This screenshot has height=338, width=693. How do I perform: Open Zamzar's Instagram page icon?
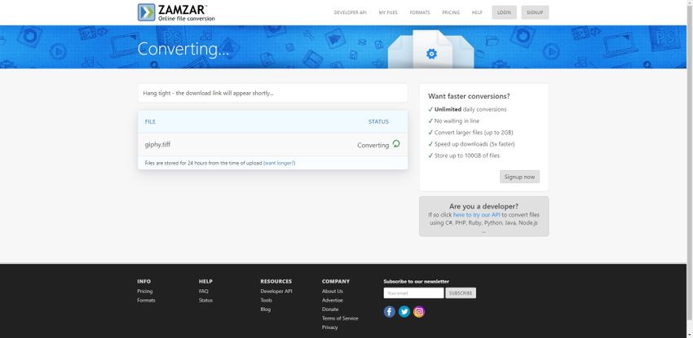[x=419, y=311]
